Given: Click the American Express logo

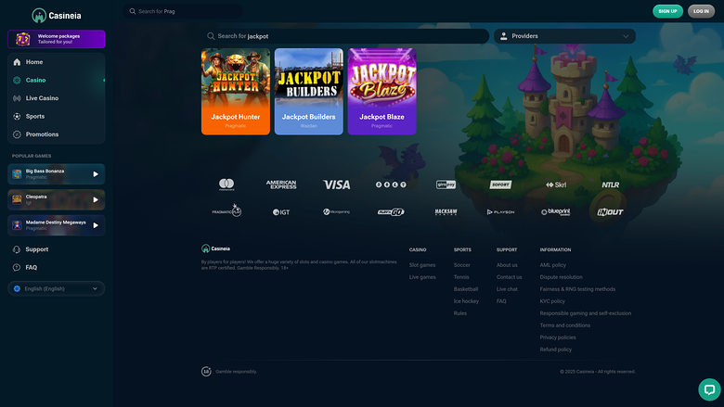Looking at the screenshot, I should point(281,184).
